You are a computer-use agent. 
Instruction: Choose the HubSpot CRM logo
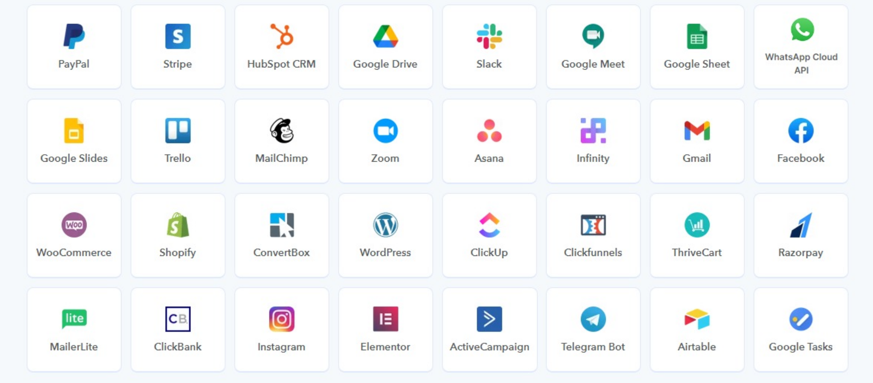pos(282,36)
